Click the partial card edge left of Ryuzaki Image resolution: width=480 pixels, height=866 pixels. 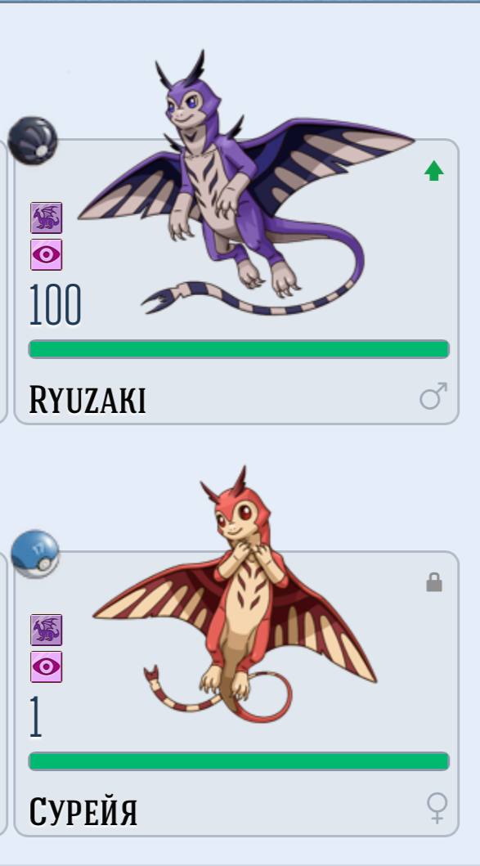coord(3,281)
